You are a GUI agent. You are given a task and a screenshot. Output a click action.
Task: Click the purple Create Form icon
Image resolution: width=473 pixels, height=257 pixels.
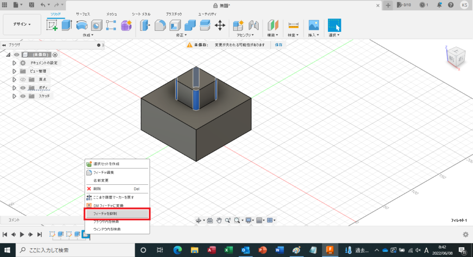pyautogui.click(x=127, y=25)
